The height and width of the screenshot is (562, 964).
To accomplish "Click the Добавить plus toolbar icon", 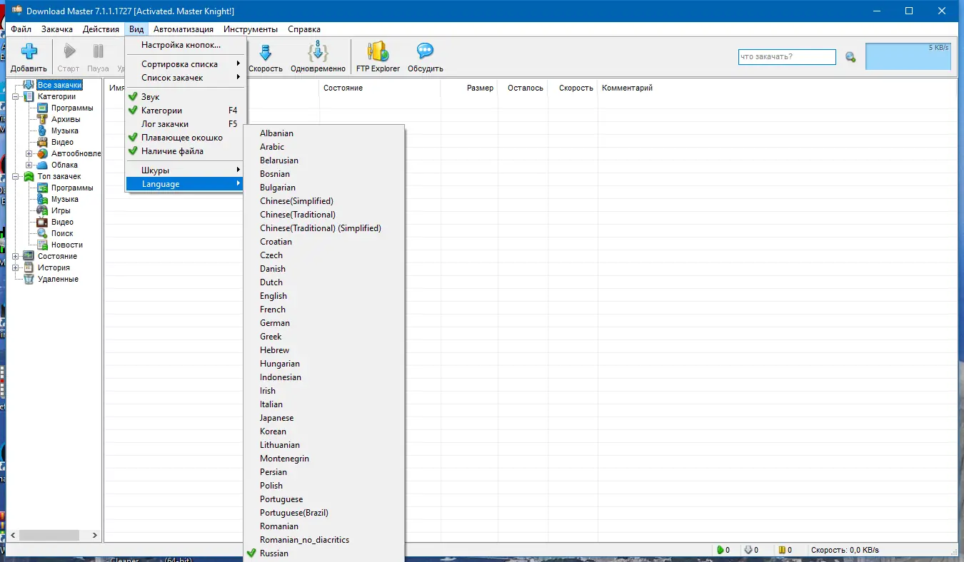I will [29, 51].
